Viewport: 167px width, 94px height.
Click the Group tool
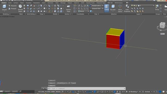coord(157,8)
